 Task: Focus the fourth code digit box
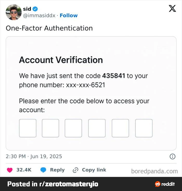97,128
